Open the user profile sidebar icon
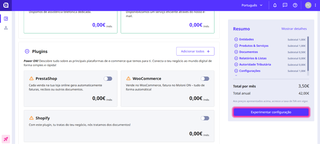Screen dimensions: 320x144 6,28
